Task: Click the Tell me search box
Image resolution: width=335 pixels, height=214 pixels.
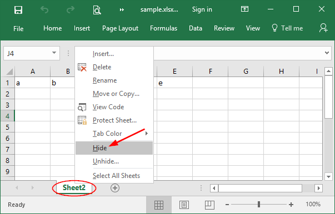Action: [287, 28]
